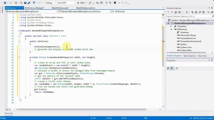Open the Toolbox side panel
Screen dimensions: 214x120
(2, 10)
